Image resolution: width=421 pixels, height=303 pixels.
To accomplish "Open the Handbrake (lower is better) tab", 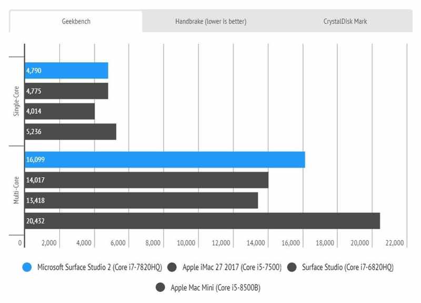I will coord(211,21).
